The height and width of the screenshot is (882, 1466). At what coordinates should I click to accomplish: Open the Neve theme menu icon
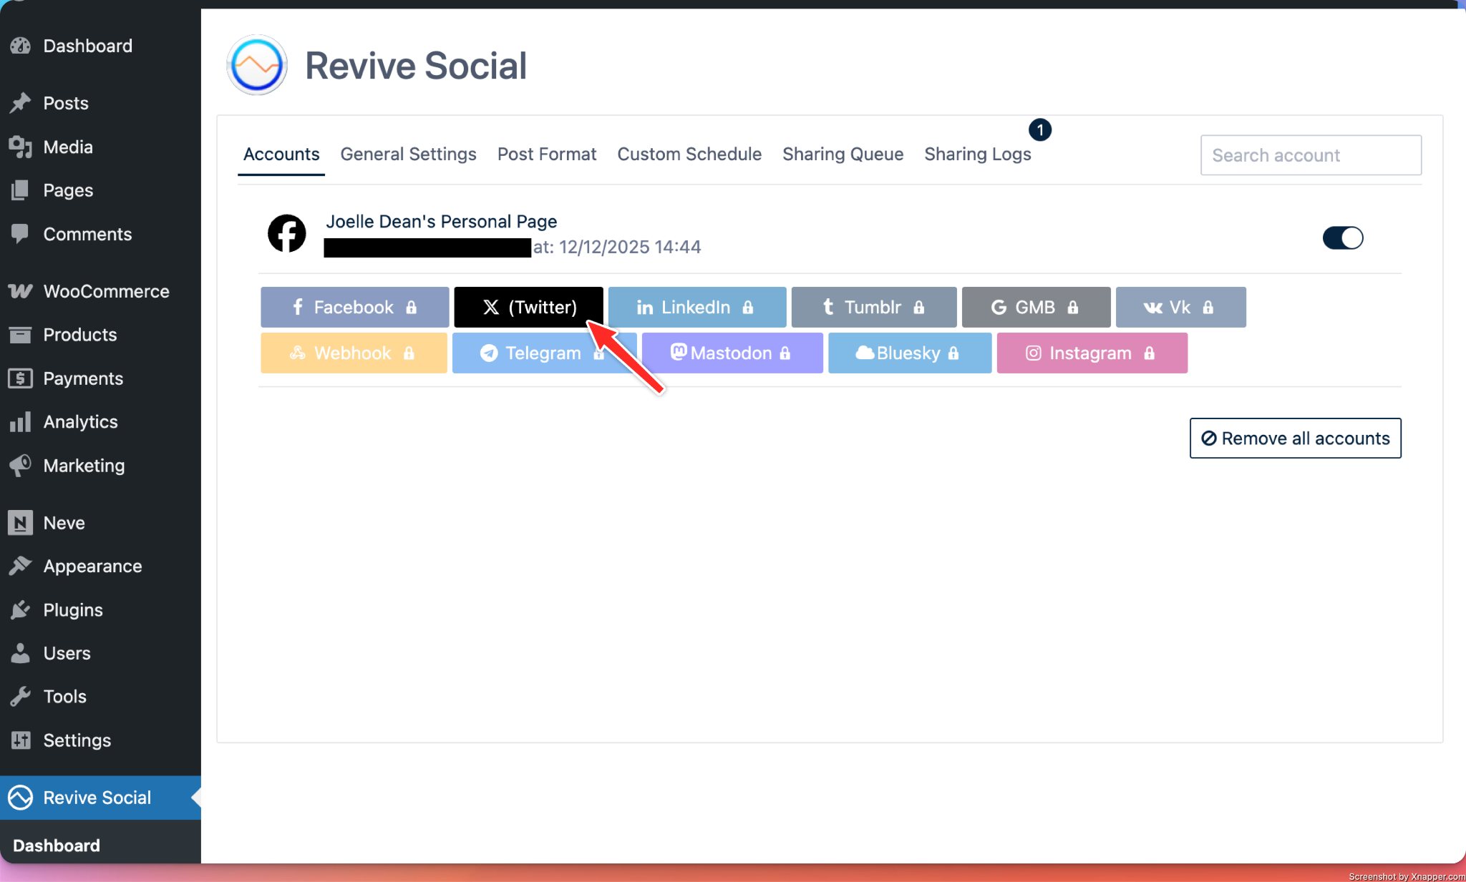20,523
